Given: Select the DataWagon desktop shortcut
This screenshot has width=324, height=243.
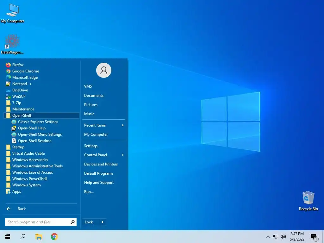Looking at the screenshot, I should point(12,44).
